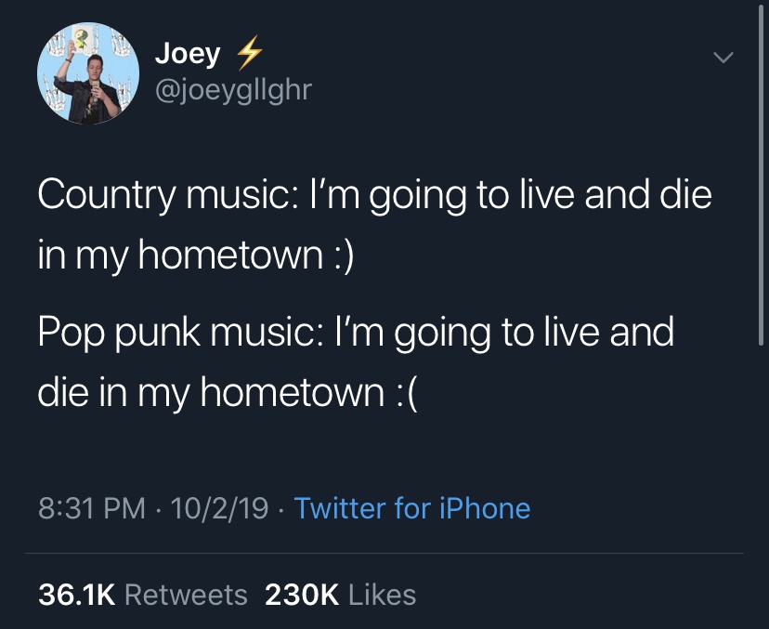769x629 pixels.
Task: Click the vertical scrollbar on the right edge
Action: [761, 174]
